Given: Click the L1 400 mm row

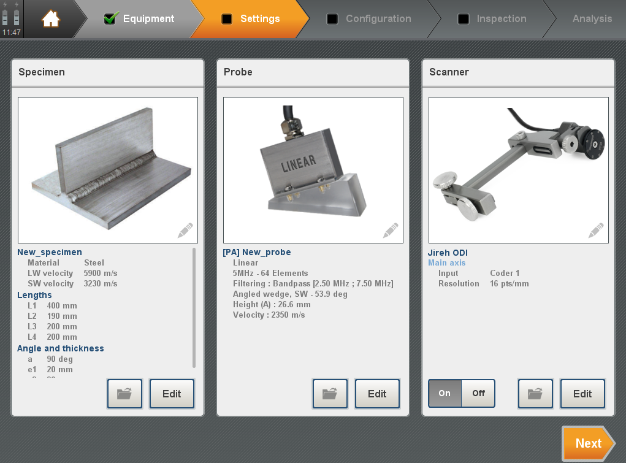Looking at the screenshot, I should click(52, 305).
